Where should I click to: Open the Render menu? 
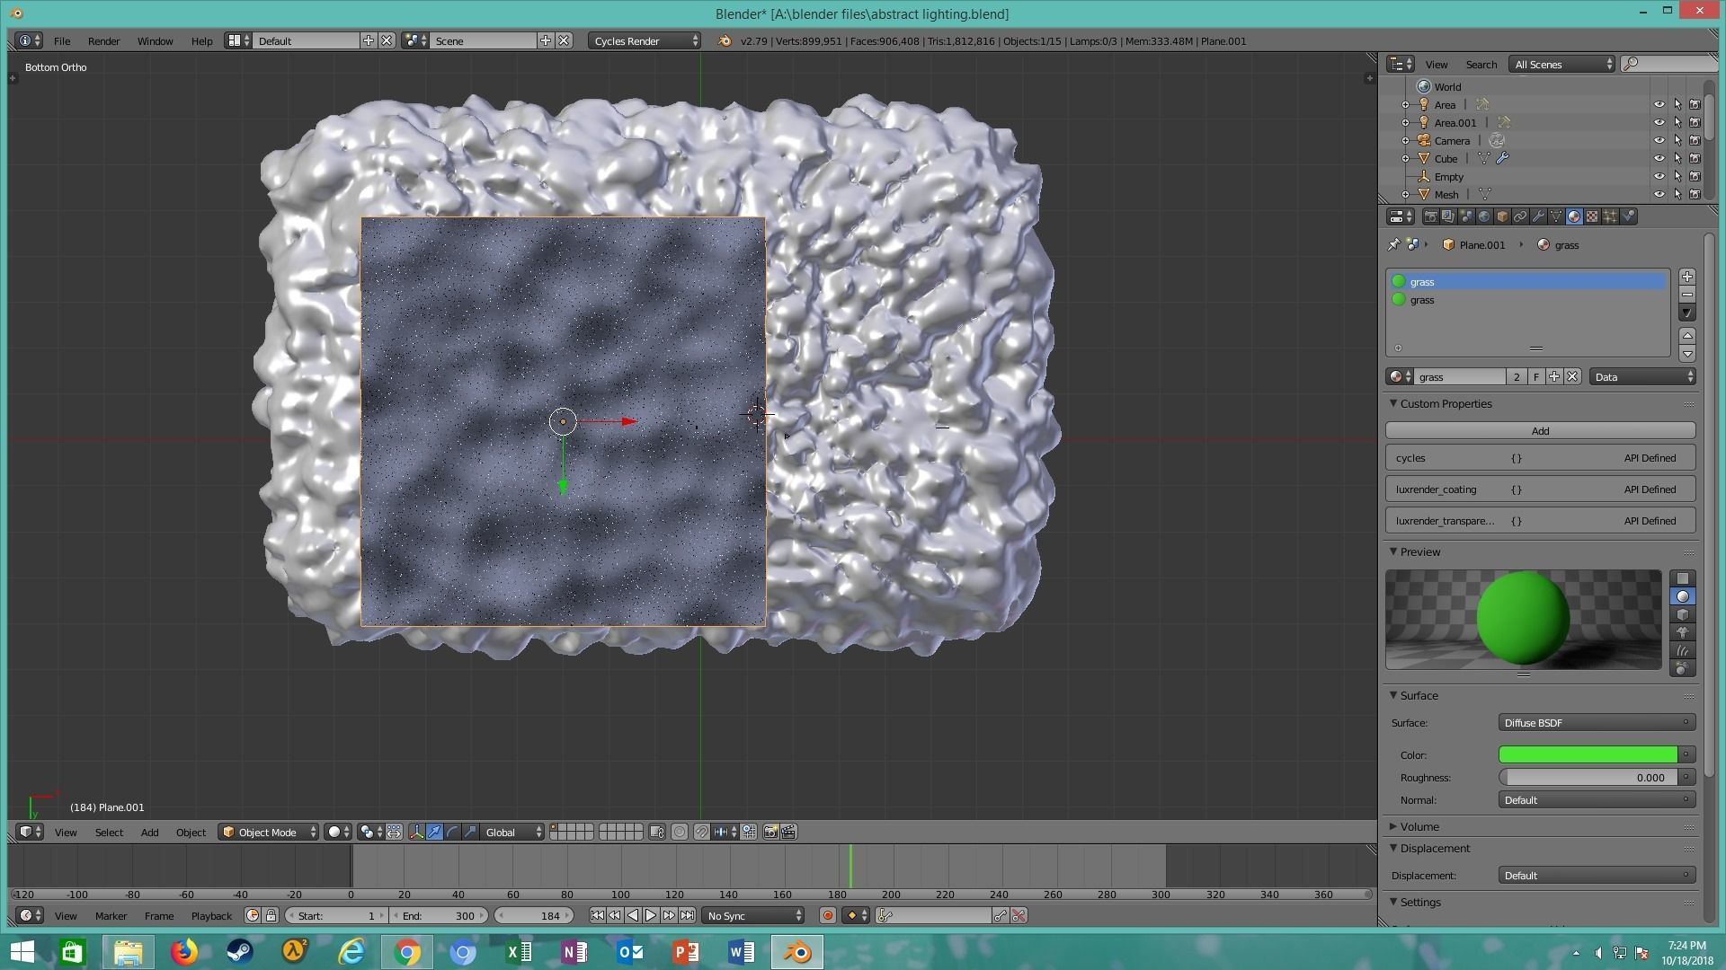103,41
